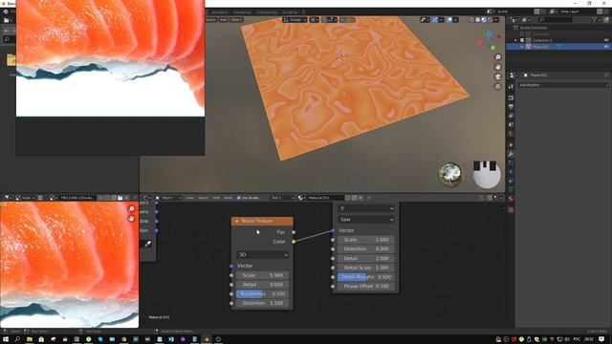Viewport: 612px width, 344px height.
Task: Toggle viewport gizmo visibility button
Action: [435, 19]
